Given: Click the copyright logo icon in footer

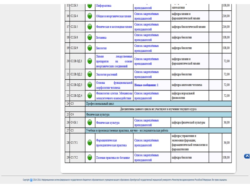Looking at the screenshot, I should click(x=31, y=180).
